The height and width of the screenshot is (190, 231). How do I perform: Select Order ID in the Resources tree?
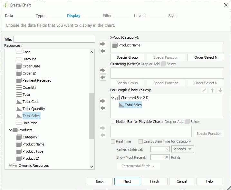pos(29,73)
